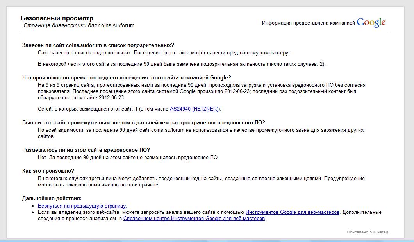This screenshot has width=414, height=242.
Task: Click the 'Как это произошло?' heading
Action: pos(48,171)
